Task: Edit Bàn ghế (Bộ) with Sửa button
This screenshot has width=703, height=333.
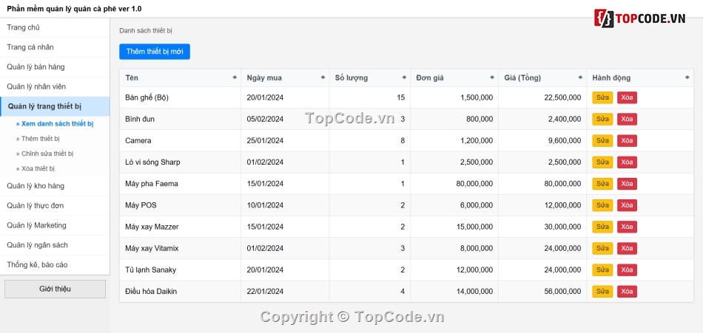Action: click(602, 97)
